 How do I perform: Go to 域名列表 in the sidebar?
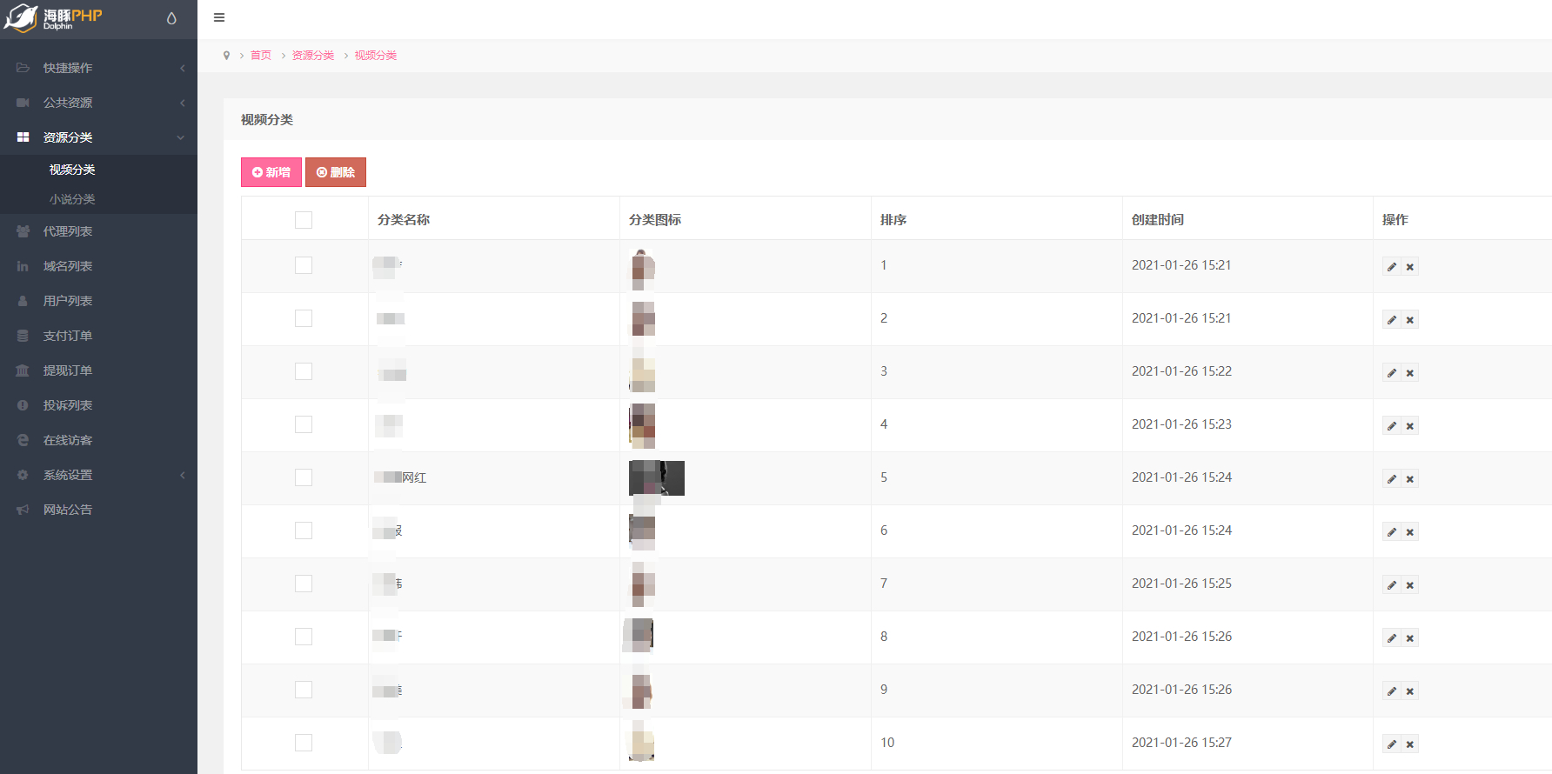coord(68,266)
